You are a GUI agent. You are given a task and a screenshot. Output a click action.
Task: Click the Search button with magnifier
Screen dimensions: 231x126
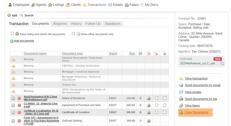pos(27,15)
